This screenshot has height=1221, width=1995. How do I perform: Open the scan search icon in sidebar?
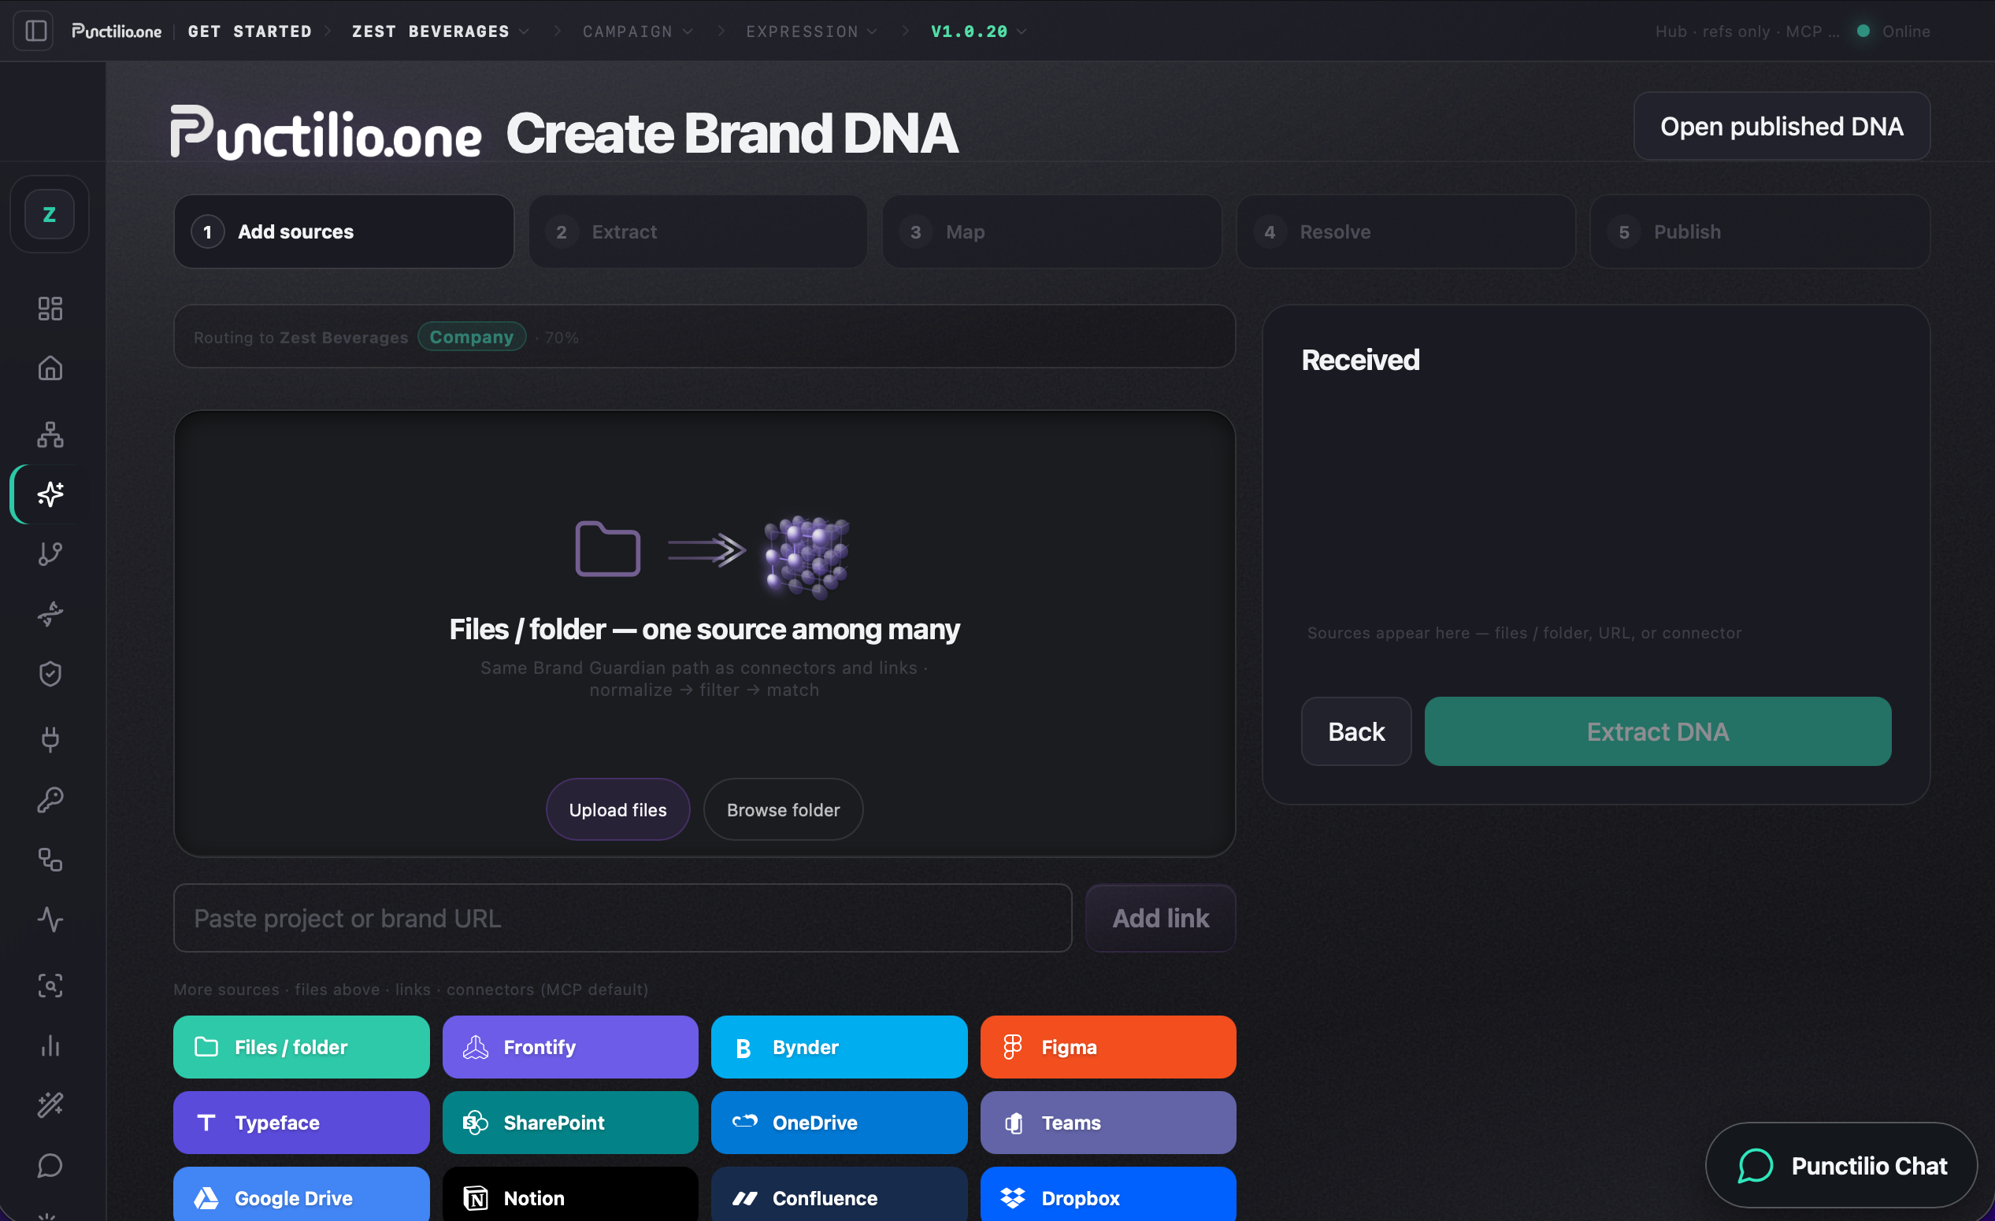click(x=50, y=986)
